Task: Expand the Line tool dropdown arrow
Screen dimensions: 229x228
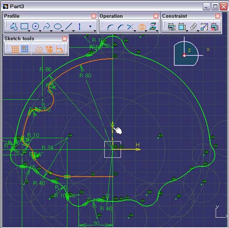Action: [x=73, y=31]
